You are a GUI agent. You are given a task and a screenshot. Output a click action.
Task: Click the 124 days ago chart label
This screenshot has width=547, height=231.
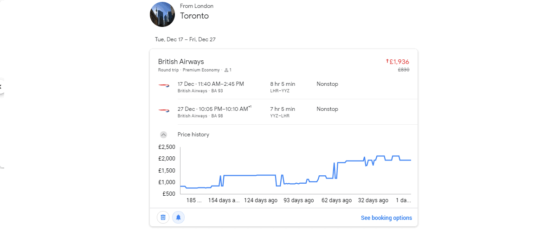261,200
